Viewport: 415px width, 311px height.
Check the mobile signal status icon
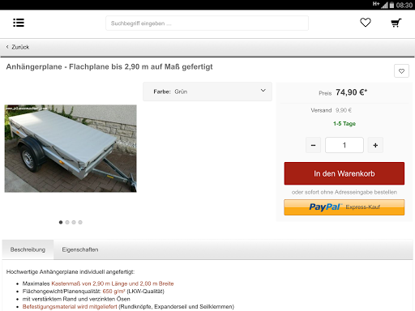pos(384,5)
